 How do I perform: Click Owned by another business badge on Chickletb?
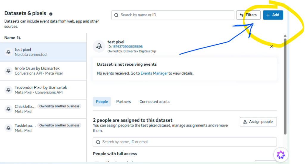tap(59, 106)
